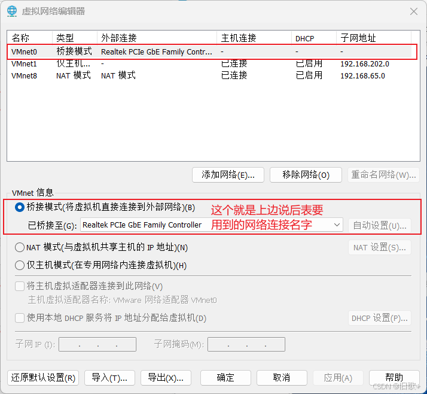Click the DHCP column header
427x394 pixels.
(x=314, y=38)
